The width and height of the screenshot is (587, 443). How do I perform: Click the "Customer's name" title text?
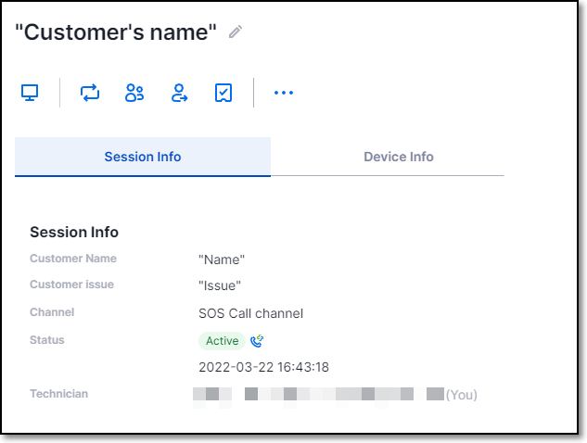click(x=116, y=32)
